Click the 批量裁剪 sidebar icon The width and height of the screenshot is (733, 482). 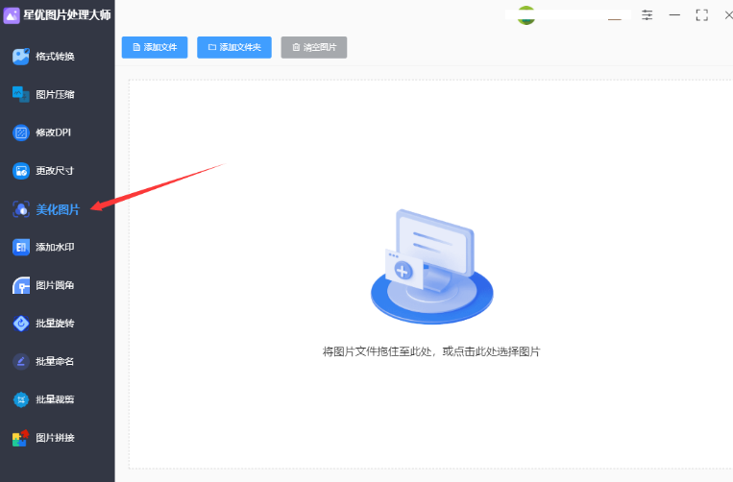click(20, 399)
